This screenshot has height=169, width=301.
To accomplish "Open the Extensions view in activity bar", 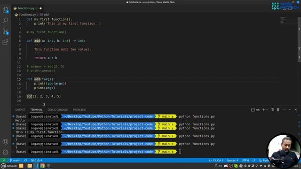I will click(x=5, y=42).
